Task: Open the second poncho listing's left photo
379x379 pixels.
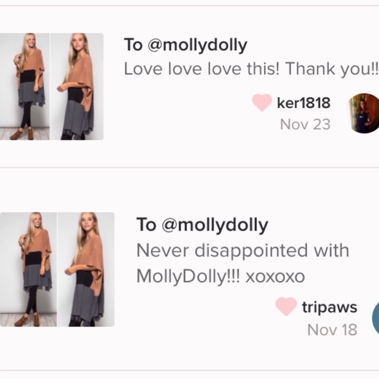Action: click(28, 269)
